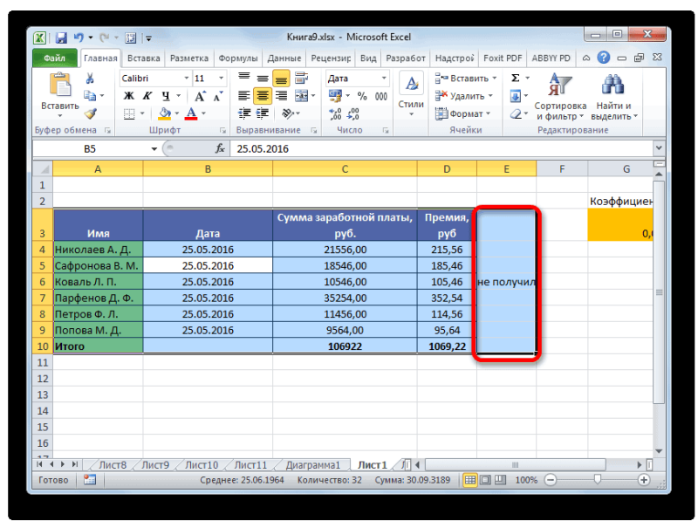
Task: Increase decimal places
Action: click(335, 114)
